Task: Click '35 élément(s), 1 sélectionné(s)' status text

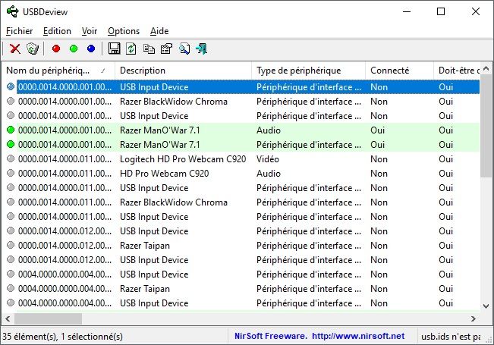Action: click(62, 337)
